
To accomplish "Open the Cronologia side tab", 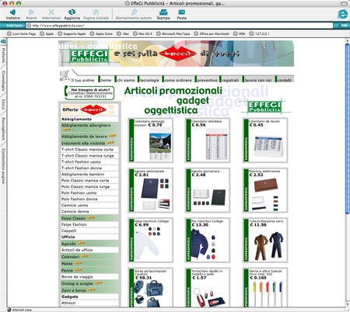I will point(3,81).
